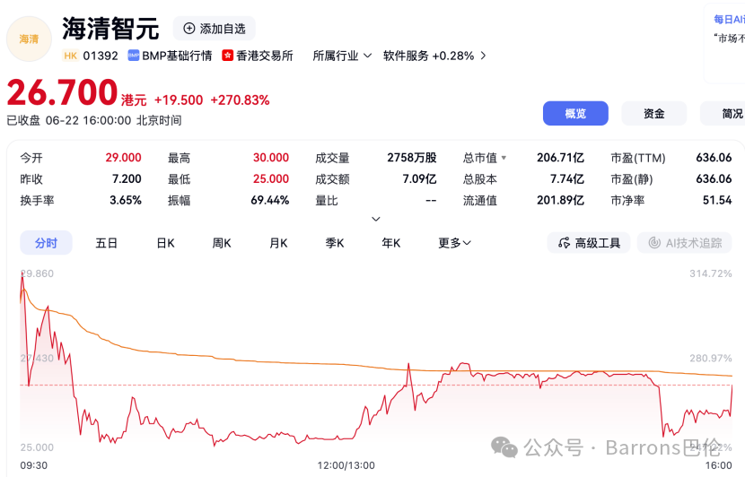
Task: Switch to the 简况 tab
Action: [x=724, y=114]
